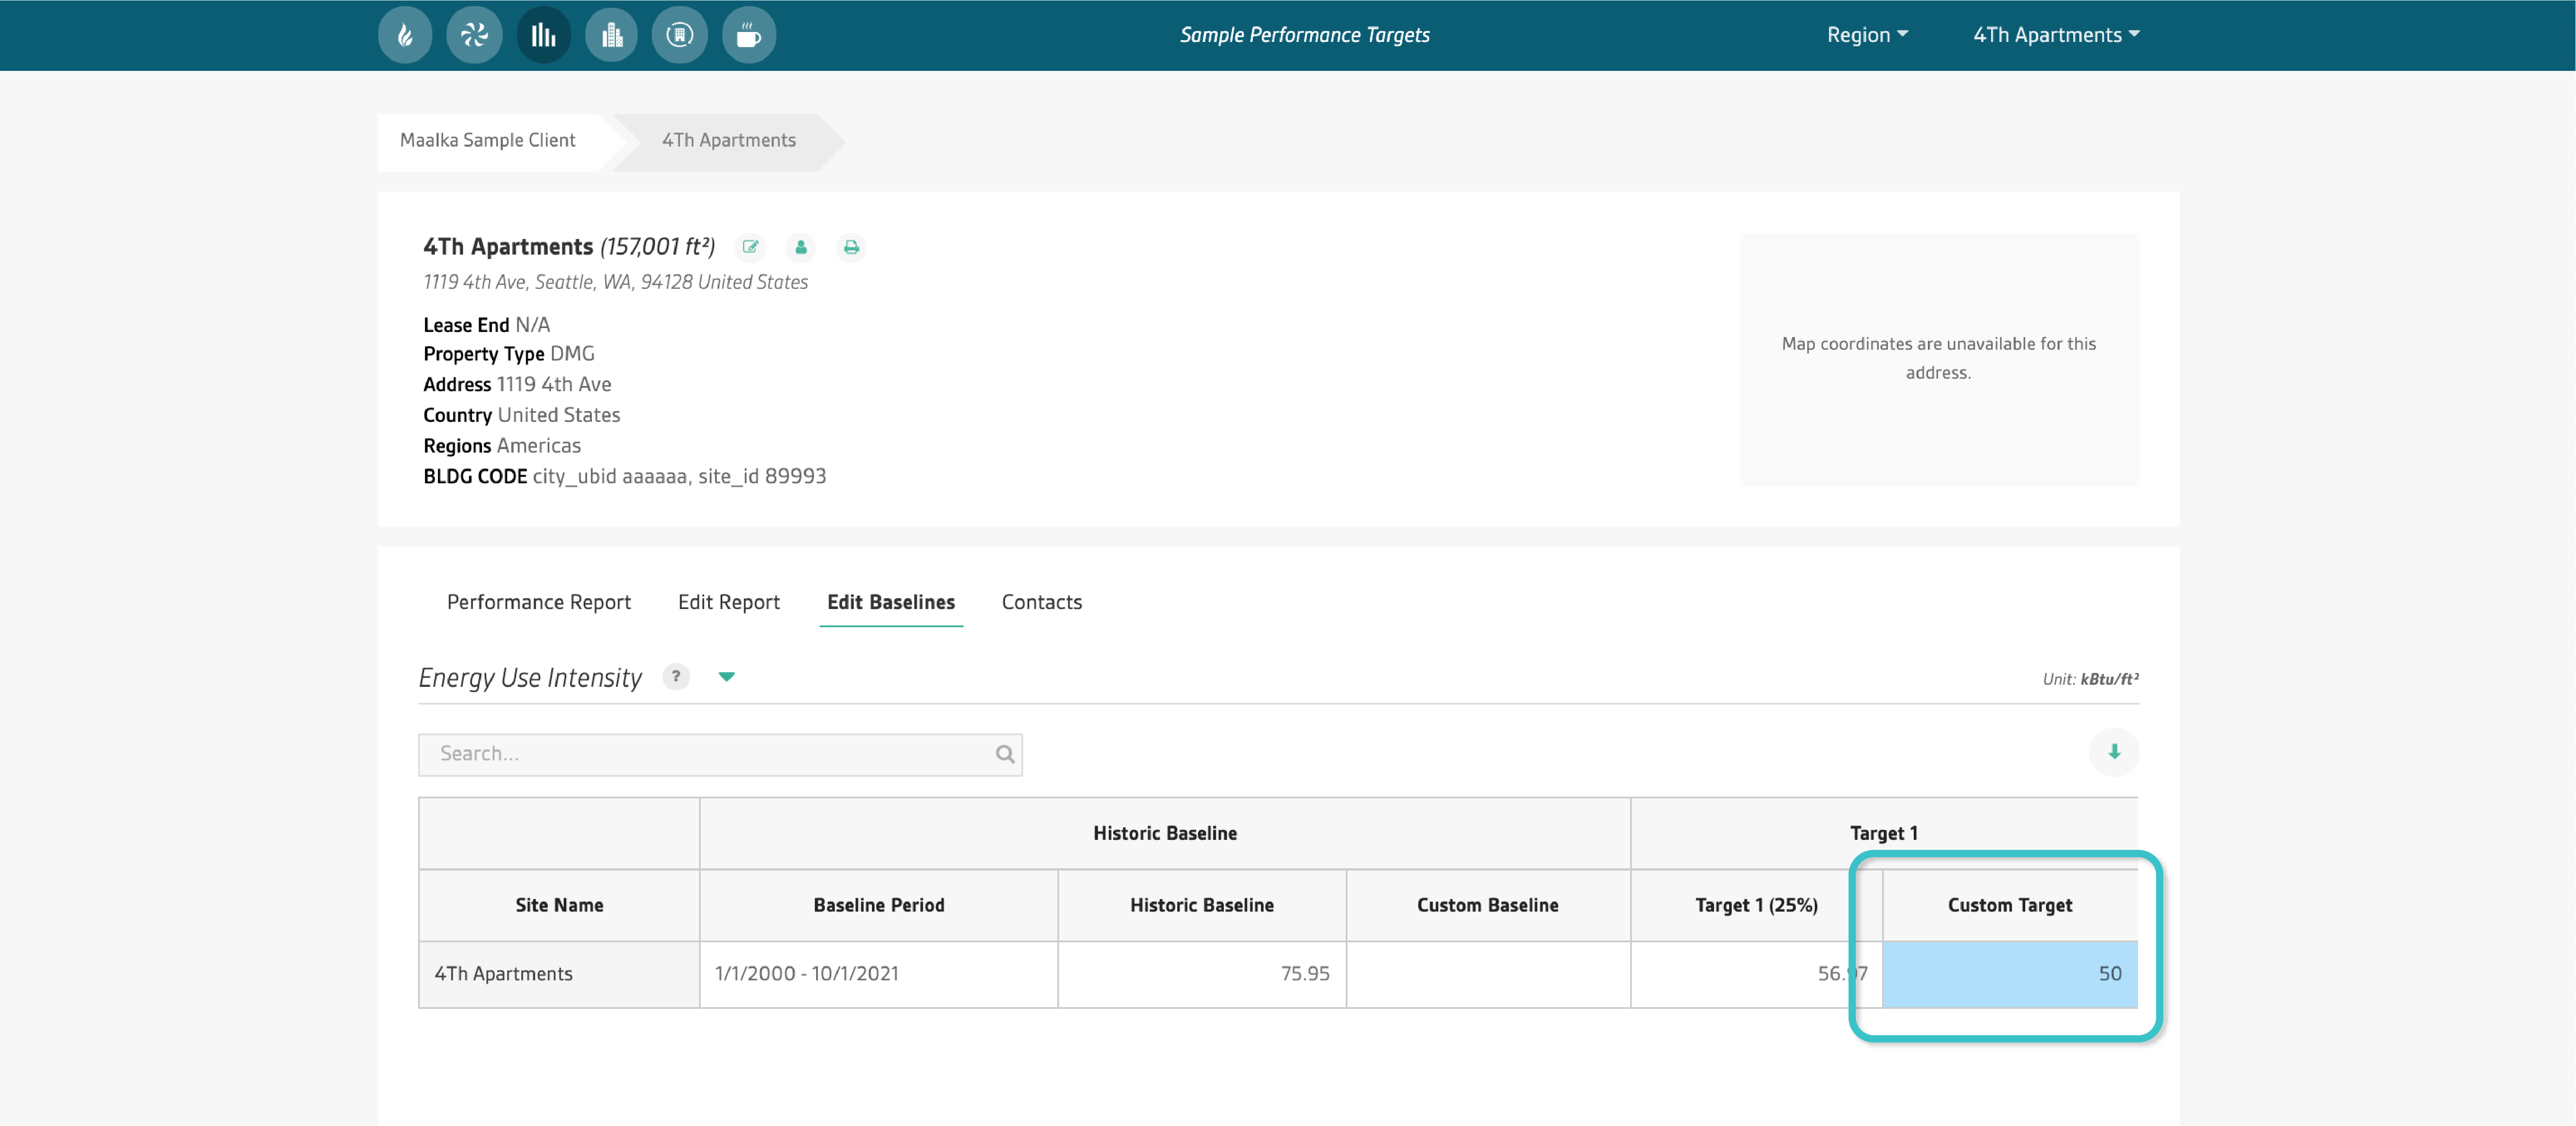The image size is (2576, 1126).
Task: Select the bar chart icon in top navigation
Action: 543,35
